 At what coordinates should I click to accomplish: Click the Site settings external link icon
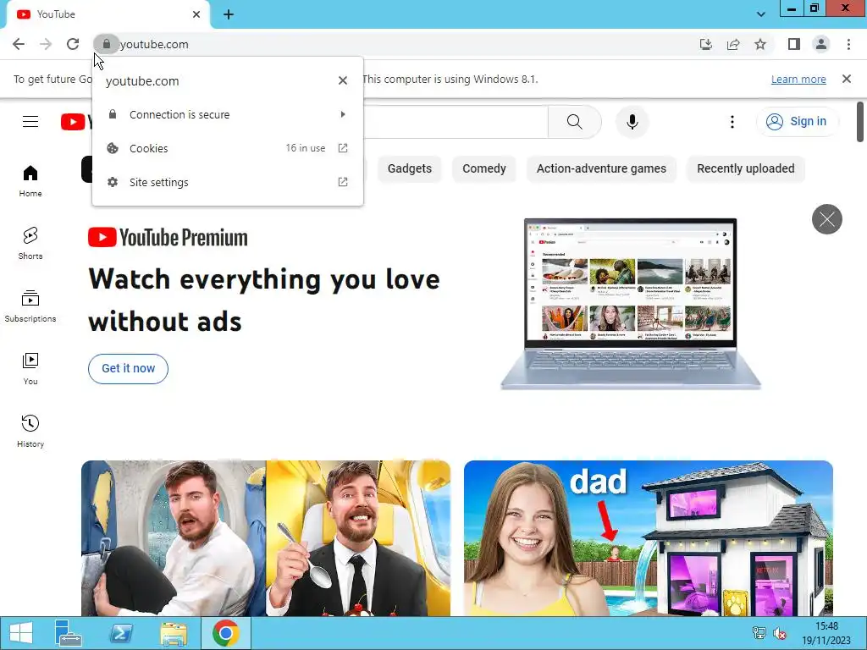tap(343, 182)
